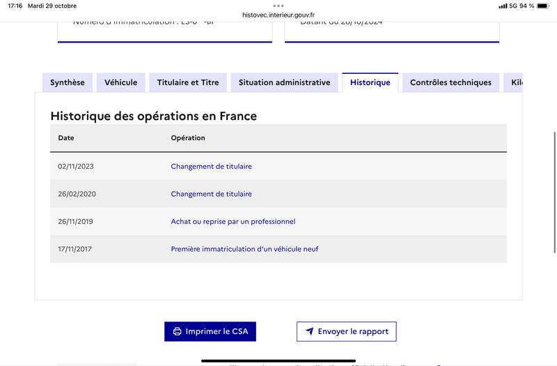The width and height of the screenshot is (557, 366).
Task: Click Changement de titulaire dated 26/02/2020
Action: click(212, 194)
